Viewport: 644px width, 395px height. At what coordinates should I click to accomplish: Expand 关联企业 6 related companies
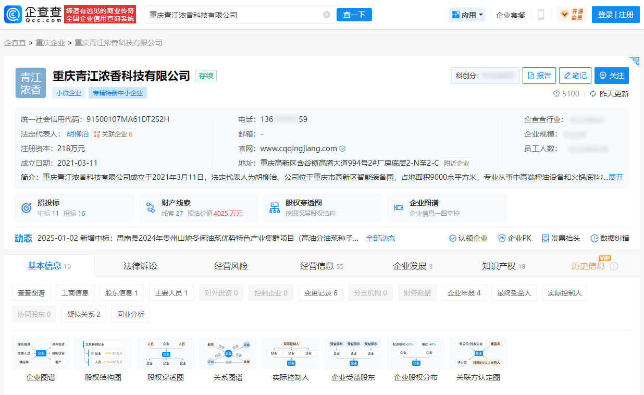[113, 134]
